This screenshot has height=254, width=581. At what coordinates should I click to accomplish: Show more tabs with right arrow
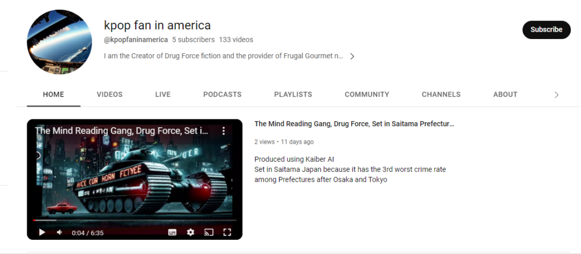point(556,95)
